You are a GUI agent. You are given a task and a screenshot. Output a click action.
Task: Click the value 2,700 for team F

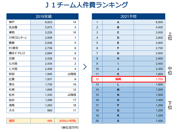click(159, 48)
